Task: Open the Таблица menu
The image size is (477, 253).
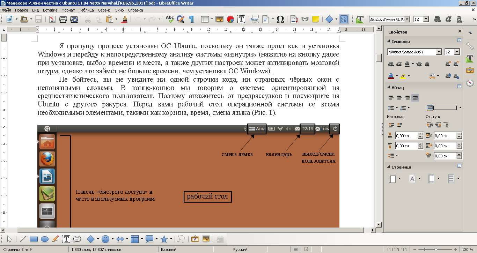Action: [86, 10]
